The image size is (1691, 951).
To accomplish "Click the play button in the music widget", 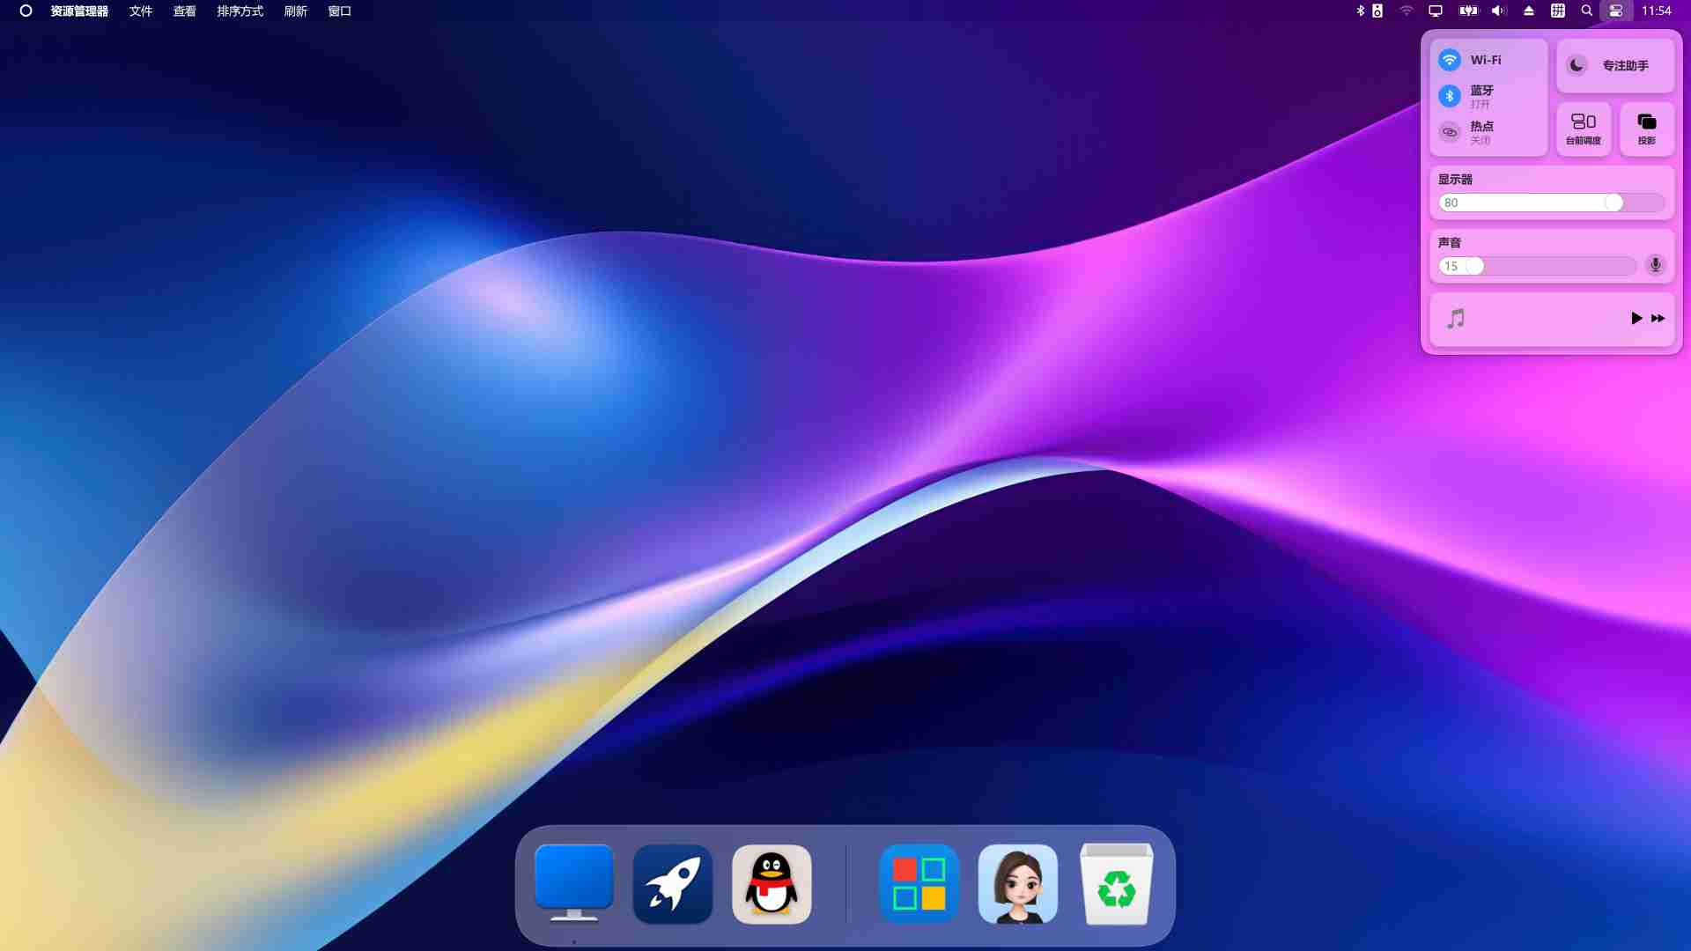I will point(1636,318).
